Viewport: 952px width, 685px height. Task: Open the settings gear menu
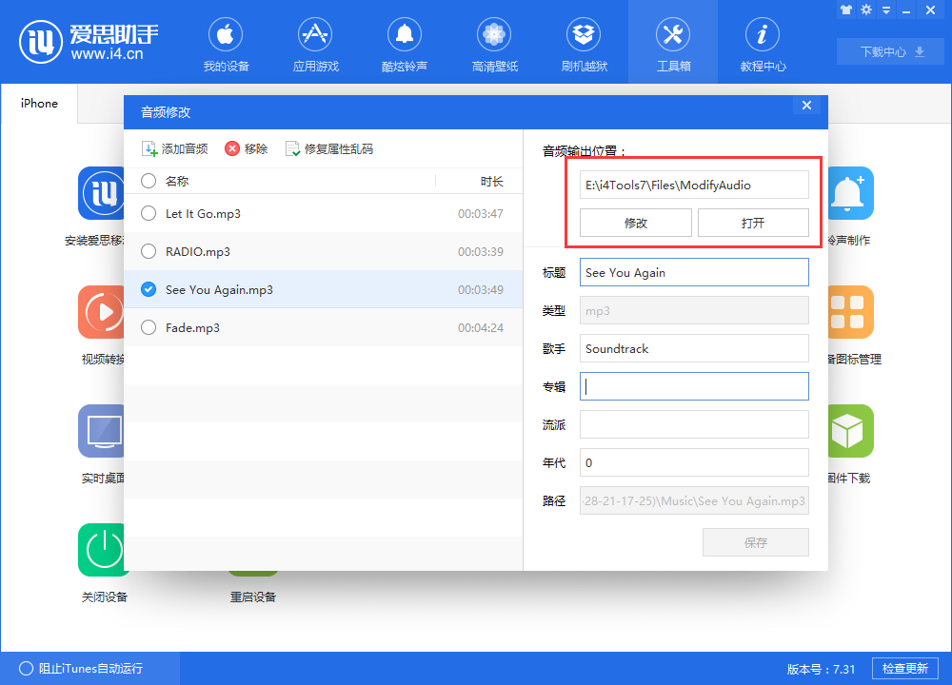tap(866, 10)
